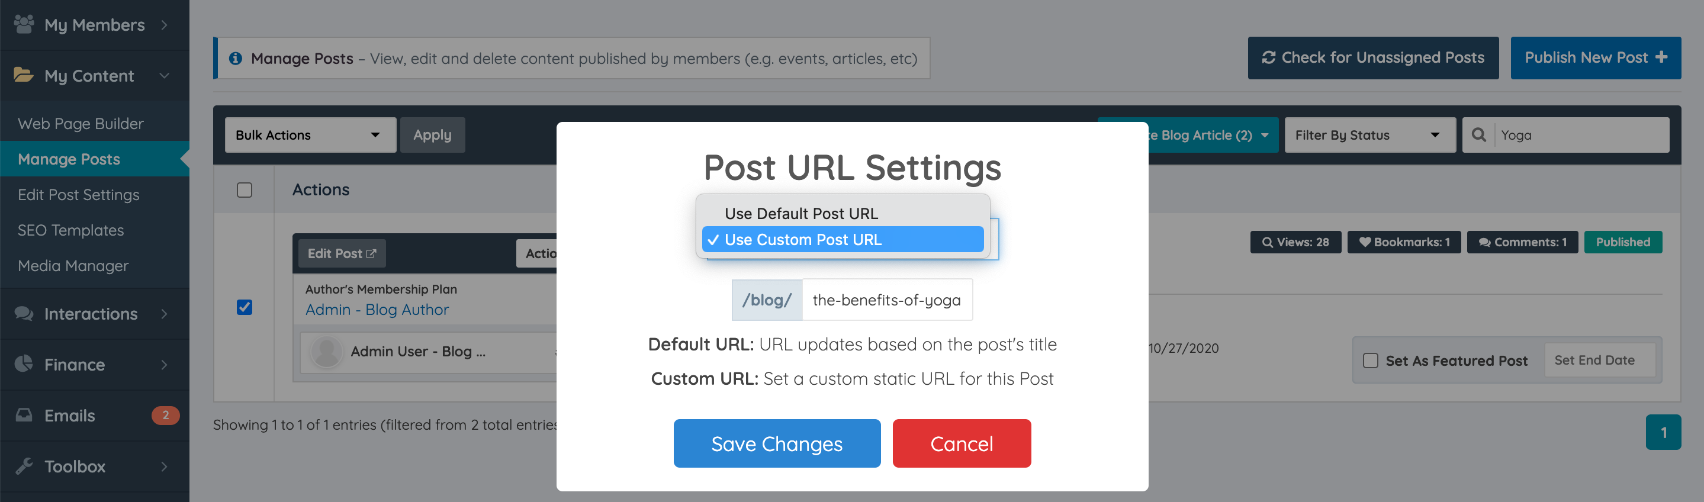
Task: Select Edit Post Settings in the sidebar
Action: 79,194
